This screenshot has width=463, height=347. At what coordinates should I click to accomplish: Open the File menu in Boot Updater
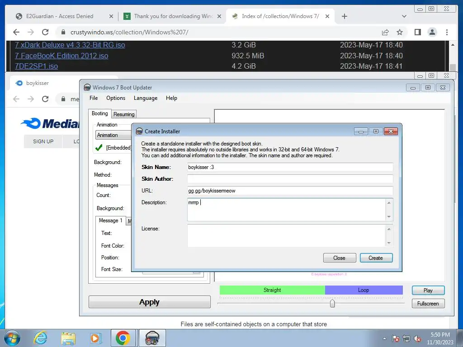[x=94, y=98]
